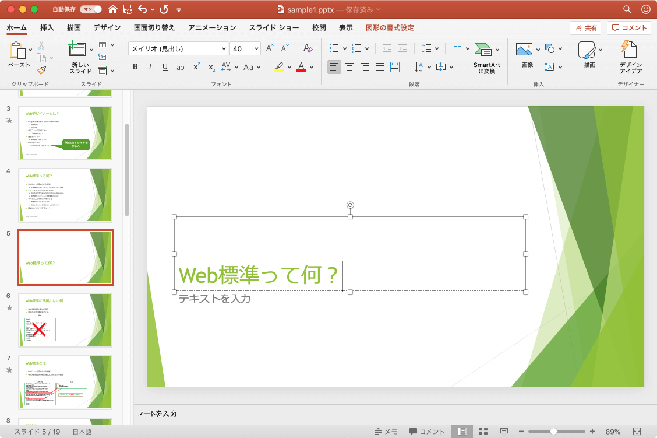The height and width of the screenshot is (438, 657).
Task: Open the 図形の書式設定 tab
Action: 390,27
